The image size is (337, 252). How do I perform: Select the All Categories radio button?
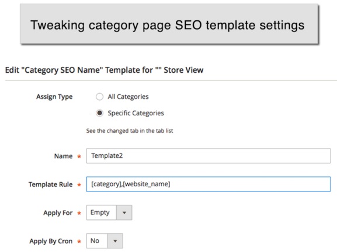coord(99,97)
